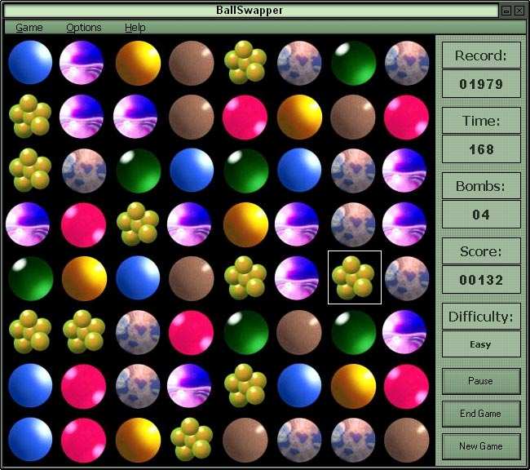The image size is (530, 470).
Task: Pick the grape cluster ball in the fourth row
Action: [138, 224]
